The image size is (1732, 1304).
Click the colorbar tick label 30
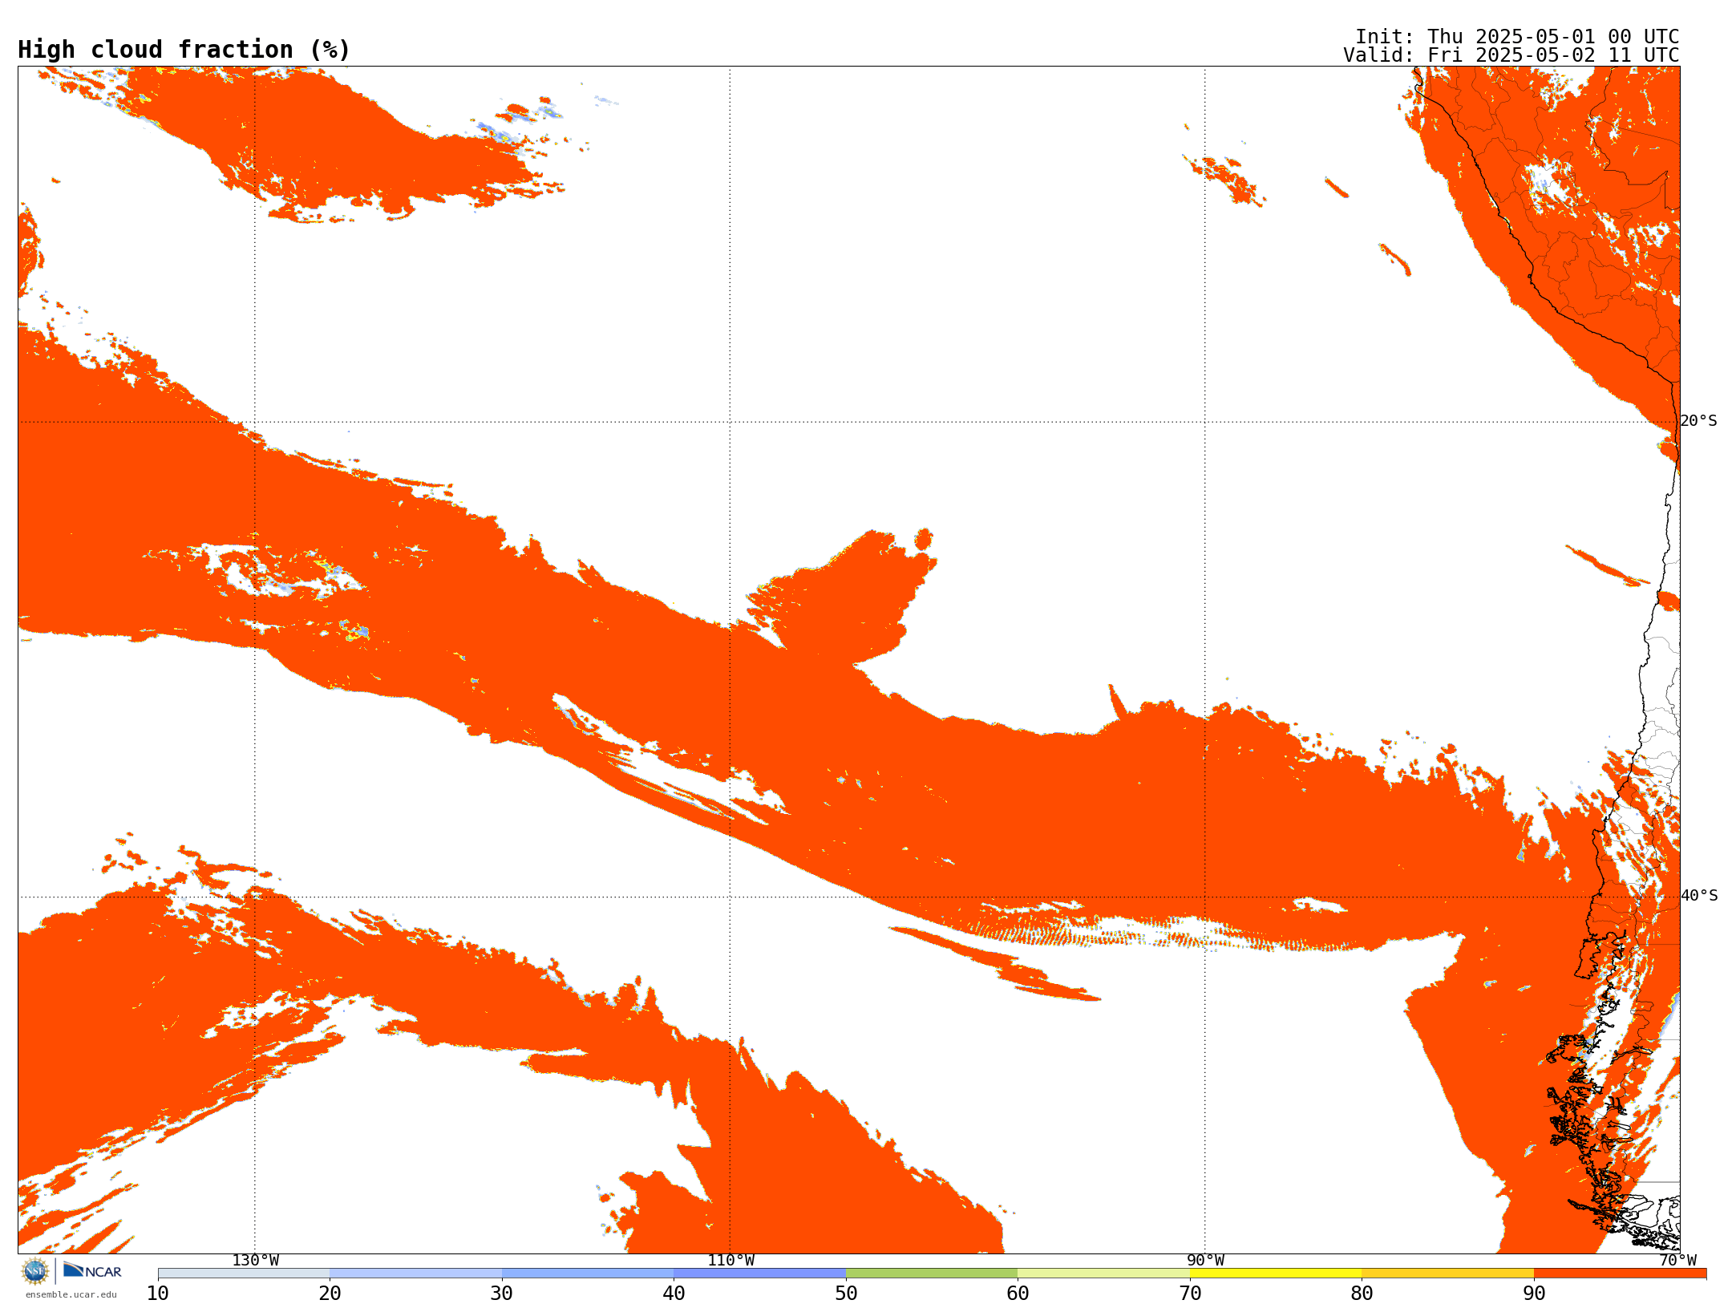coord(502,1294)
